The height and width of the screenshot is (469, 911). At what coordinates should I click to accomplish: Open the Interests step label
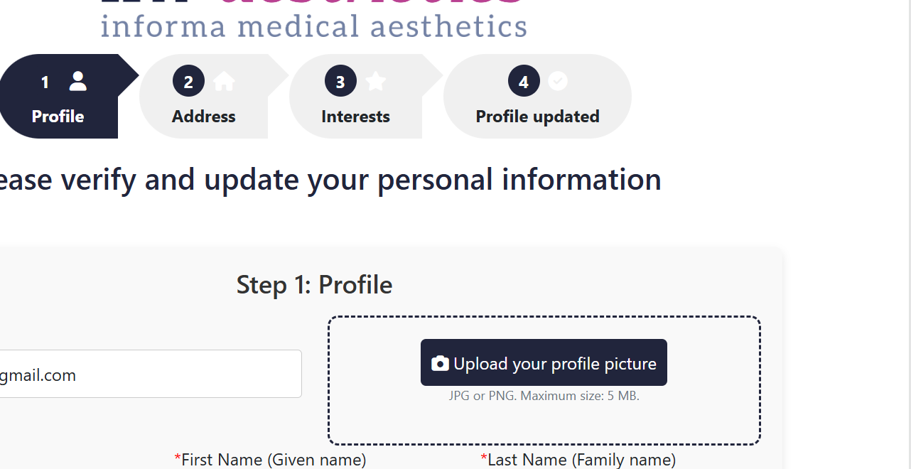[355, 117]
